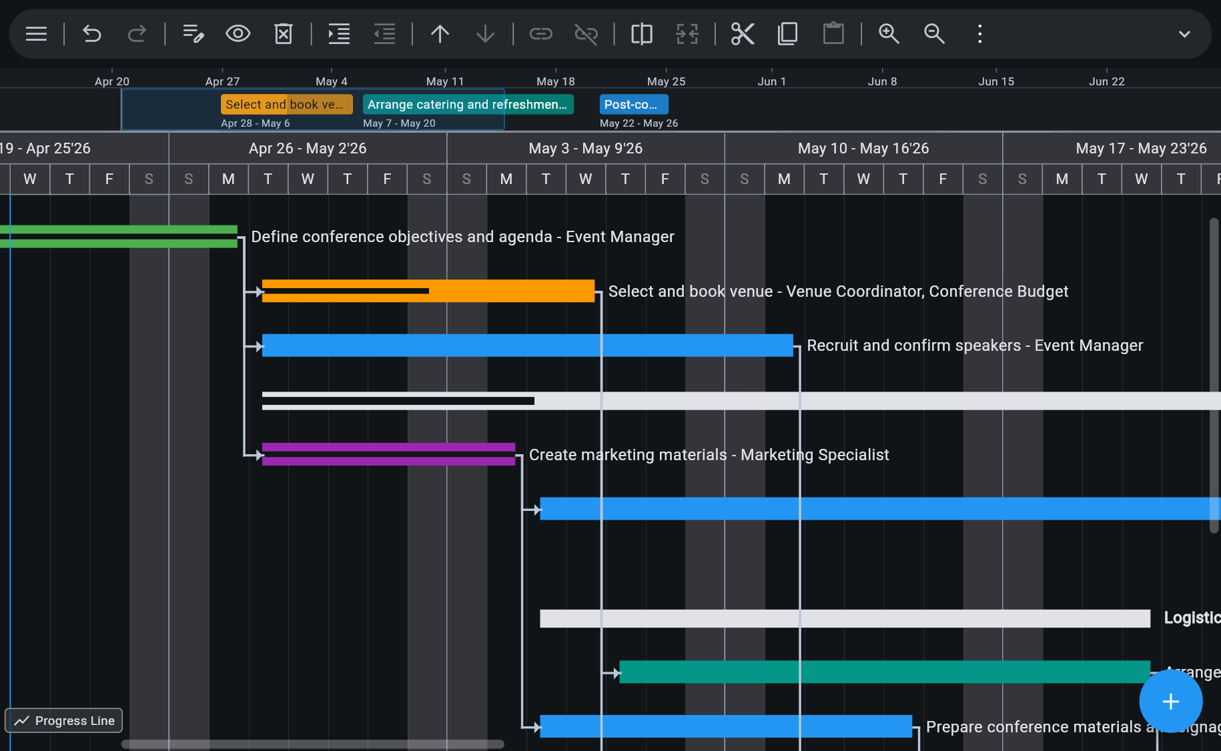Image resolution: width=1221 pixels, height=751 pixels.
Task: Delete the selected task
Action: [x=283, y=33]
